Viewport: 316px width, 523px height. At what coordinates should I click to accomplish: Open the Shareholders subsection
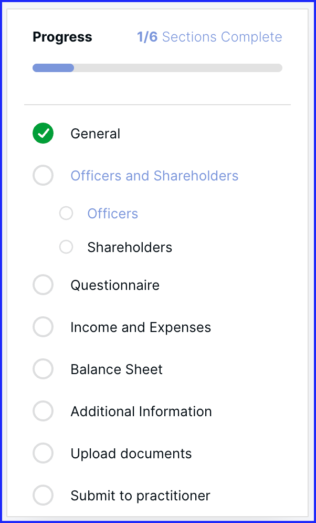[130, 247]
